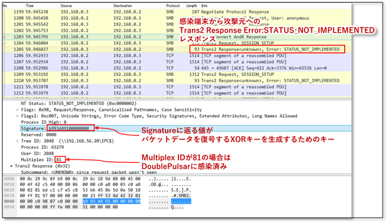Viewport: 388px width, 223px height.
Task: Sort packets by the Source column header
Action: click(66, 6)
